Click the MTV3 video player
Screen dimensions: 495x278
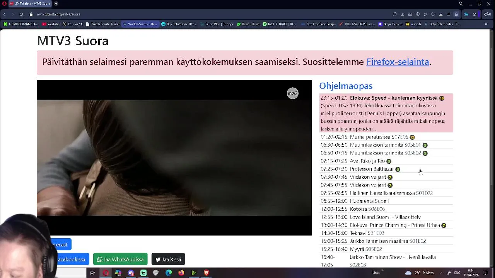coord(174,158)
